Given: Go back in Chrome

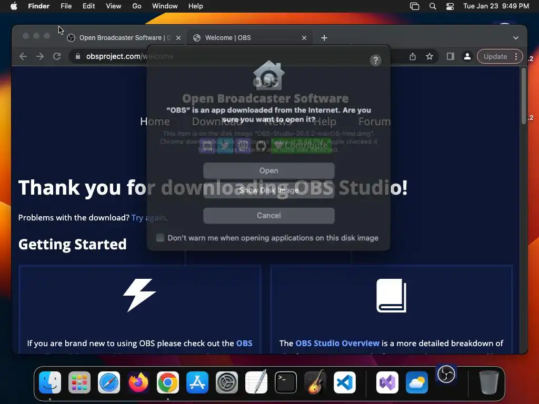Looking at the screenshot, I should [x=23, y=56].
